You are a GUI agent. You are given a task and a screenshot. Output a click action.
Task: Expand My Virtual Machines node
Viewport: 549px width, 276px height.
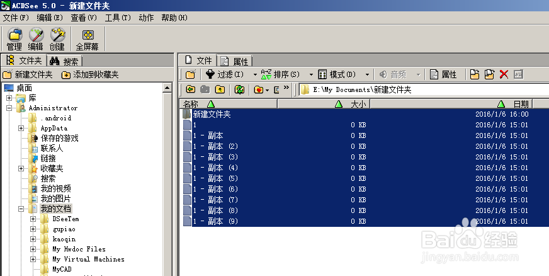click(33, 260)
